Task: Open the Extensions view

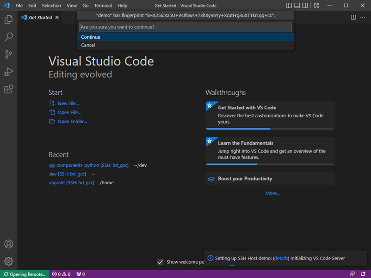Action: coord(8,89)
